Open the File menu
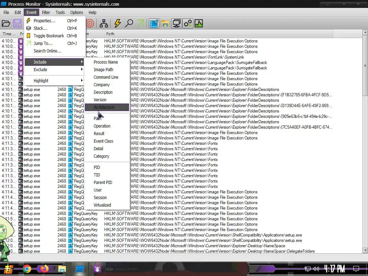The image size is (368, 276). click(6, 13)
